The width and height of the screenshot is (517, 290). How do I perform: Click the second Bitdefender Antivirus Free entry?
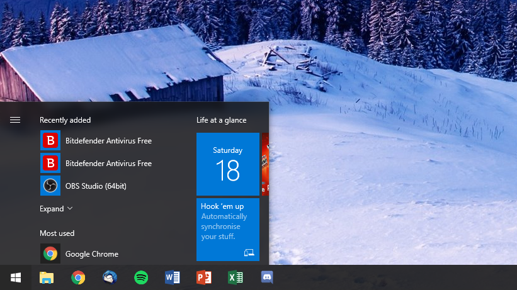coord(108,164)
